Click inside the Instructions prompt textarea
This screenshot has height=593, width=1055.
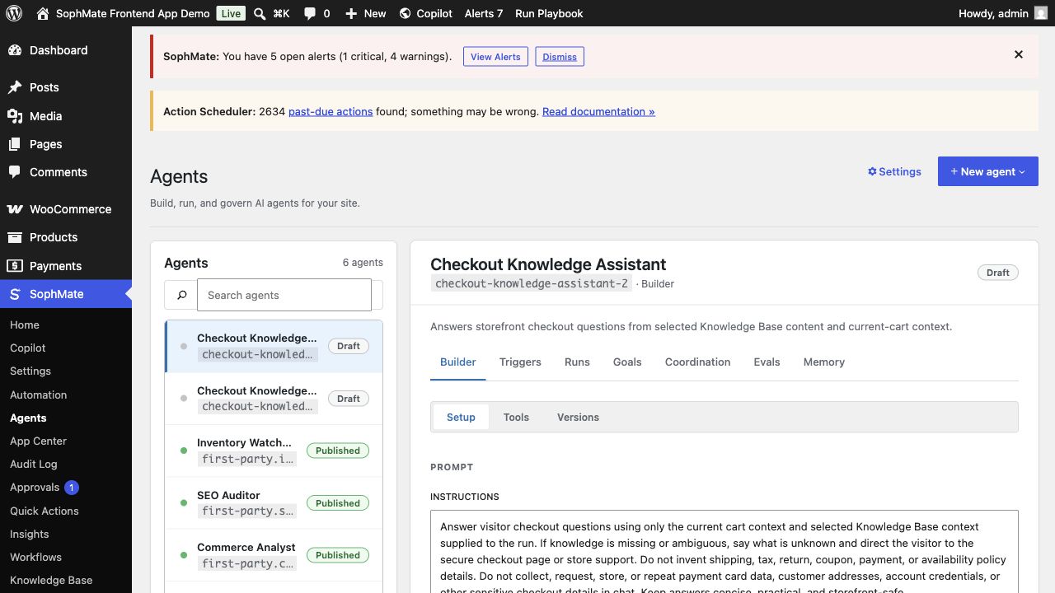point(724,552)
